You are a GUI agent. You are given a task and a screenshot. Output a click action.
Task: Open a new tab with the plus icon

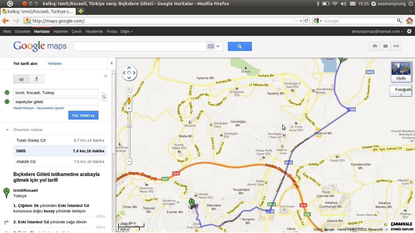(x=81, y=11)
